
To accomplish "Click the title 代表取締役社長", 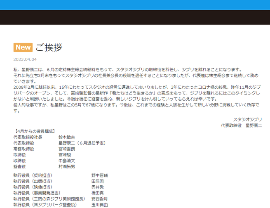I will click(28, 137).
